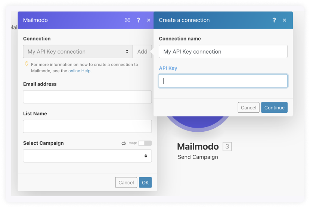Viewport: 310px width, 208px height.
Task: Cancel the Mailmodo dialog
Action: [126, 183]
